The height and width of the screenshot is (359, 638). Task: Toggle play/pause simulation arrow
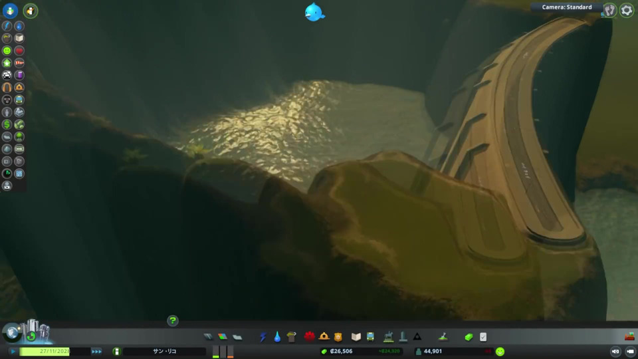click(13, 351)
